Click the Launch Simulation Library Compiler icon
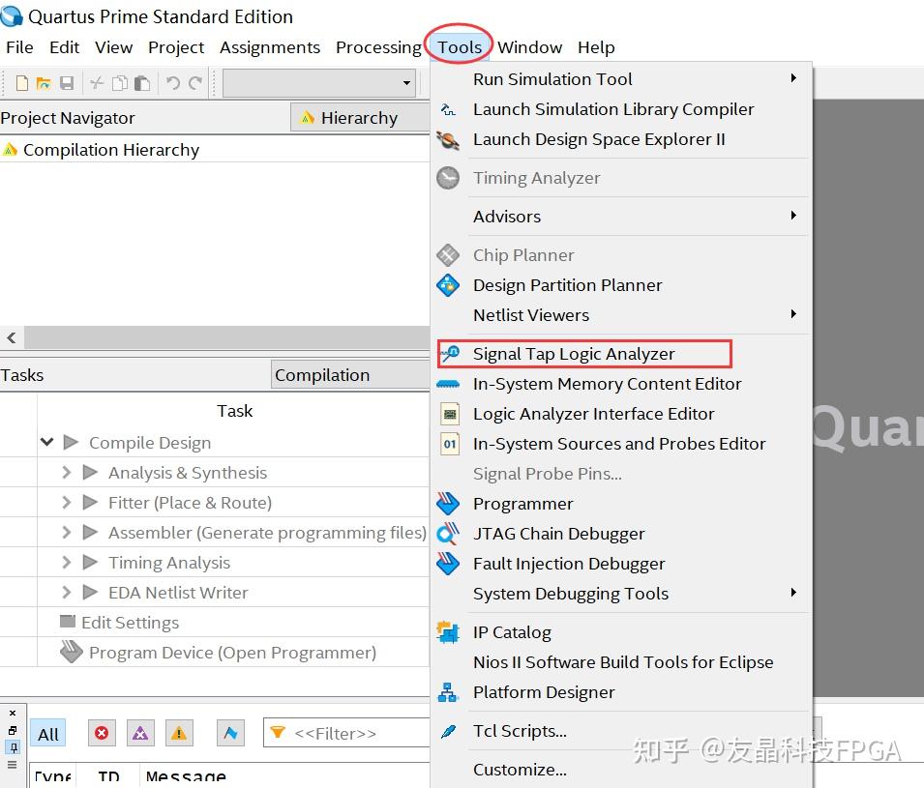 coord(448,109)
